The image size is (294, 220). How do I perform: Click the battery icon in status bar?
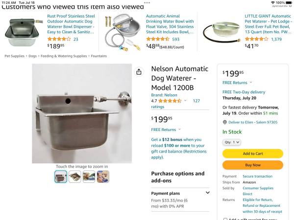click(289, 2)
